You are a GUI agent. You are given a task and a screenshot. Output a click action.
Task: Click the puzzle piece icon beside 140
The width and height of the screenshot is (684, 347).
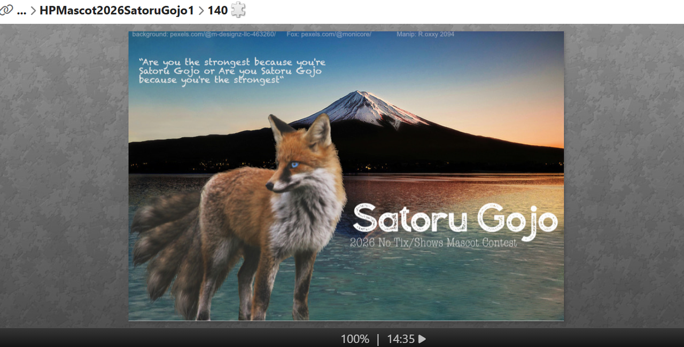(x=238, y=10)
